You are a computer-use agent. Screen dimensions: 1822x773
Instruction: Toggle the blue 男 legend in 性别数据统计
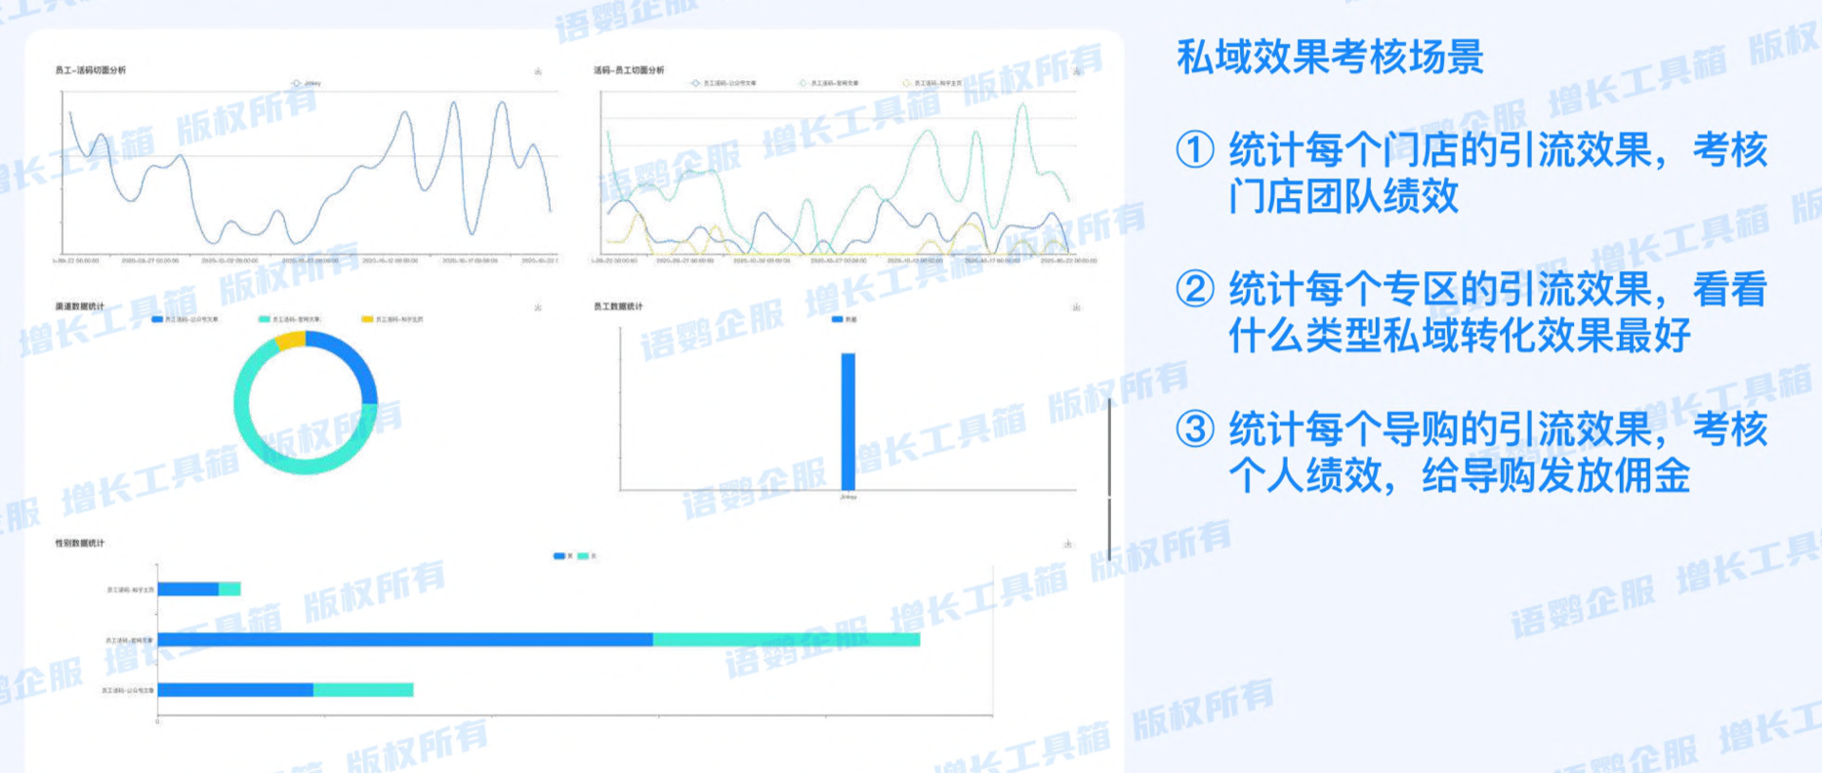pos(561,556)
